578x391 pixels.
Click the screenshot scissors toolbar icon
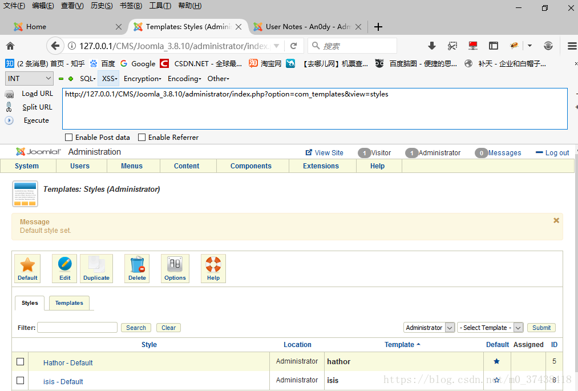pyautogui.click(x=452, y=46)
